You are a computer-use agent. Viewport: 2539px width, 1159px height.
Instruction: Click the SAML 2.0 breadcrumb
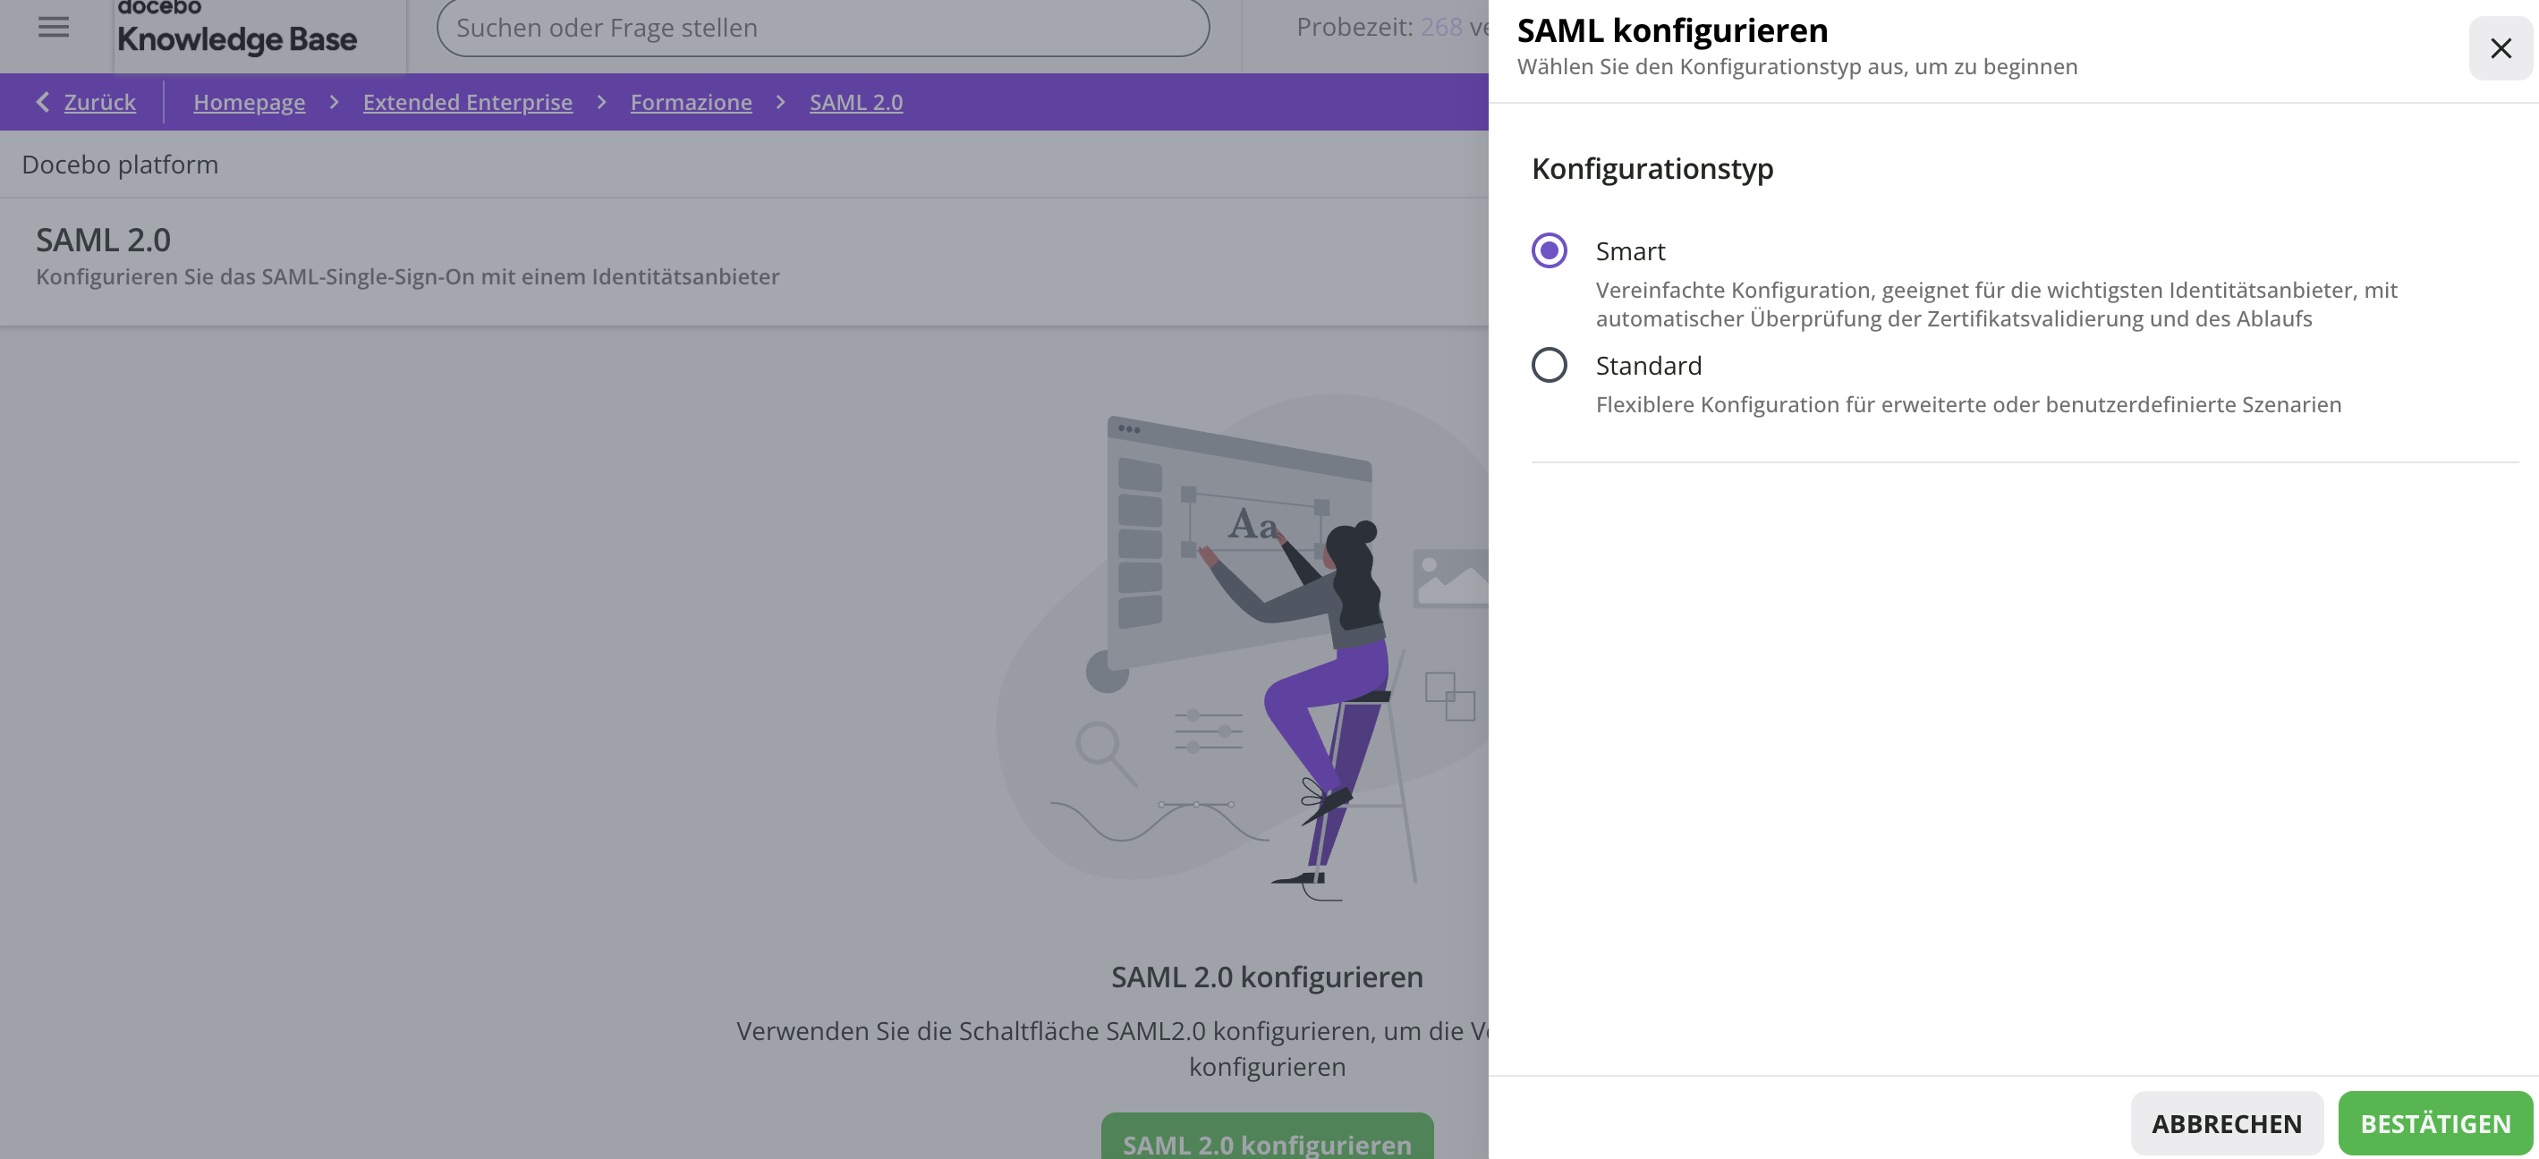coord(855,103)
